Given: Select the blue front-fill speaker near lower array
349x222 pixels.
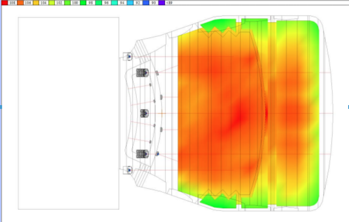Looking at the screenshot, I should pos(158,153).
